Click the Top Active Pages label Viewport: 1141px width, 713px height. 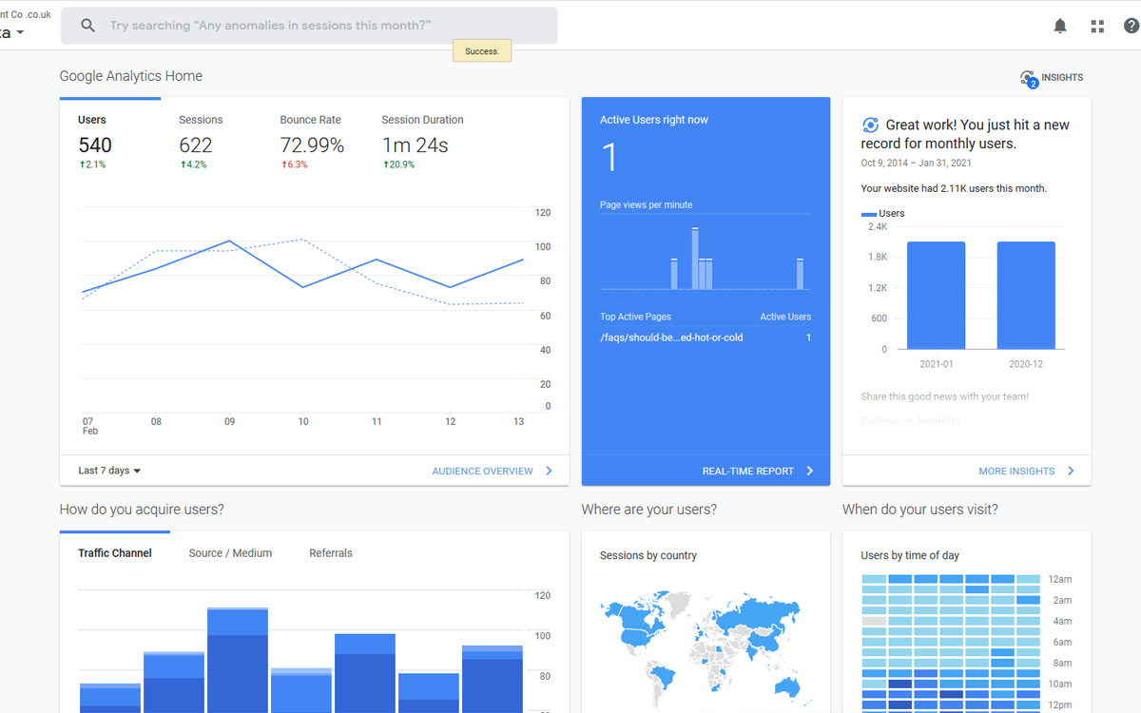pyautogui.click(x=635, y=317)
